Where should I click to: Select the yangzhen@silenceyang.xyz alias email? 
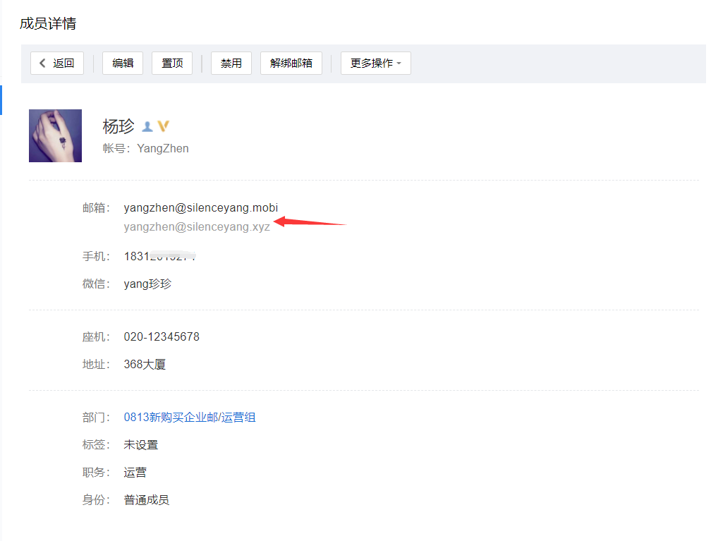tap(196, 227)
